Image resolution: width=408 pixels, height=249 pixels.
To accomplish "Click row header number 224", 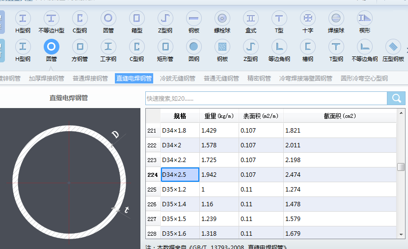I will pos(153,174).
